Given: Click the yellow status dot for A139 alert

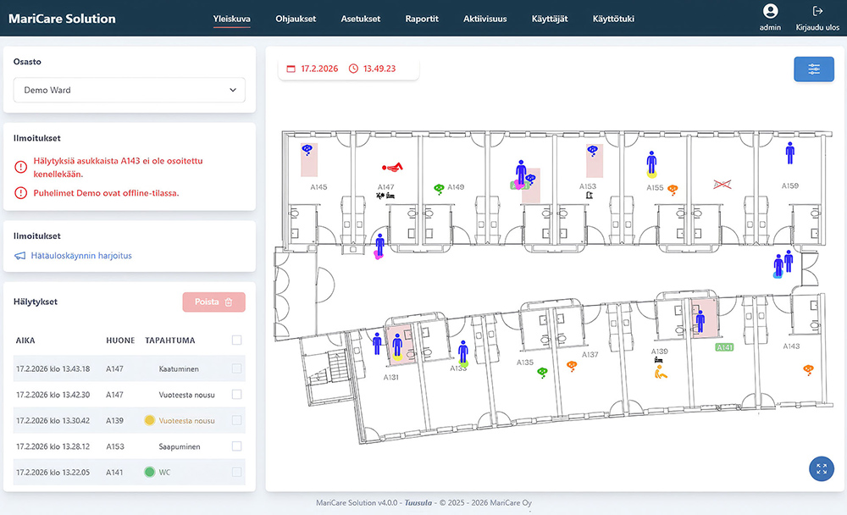Looking at the screenshot, I should [x=149, y=420].
